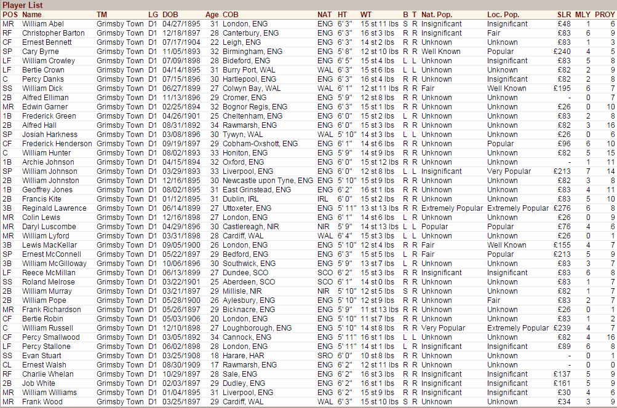The height and width of the screenshot is (408, 617).
Task: Open player Job White
Action: click(x=39, y=383)
